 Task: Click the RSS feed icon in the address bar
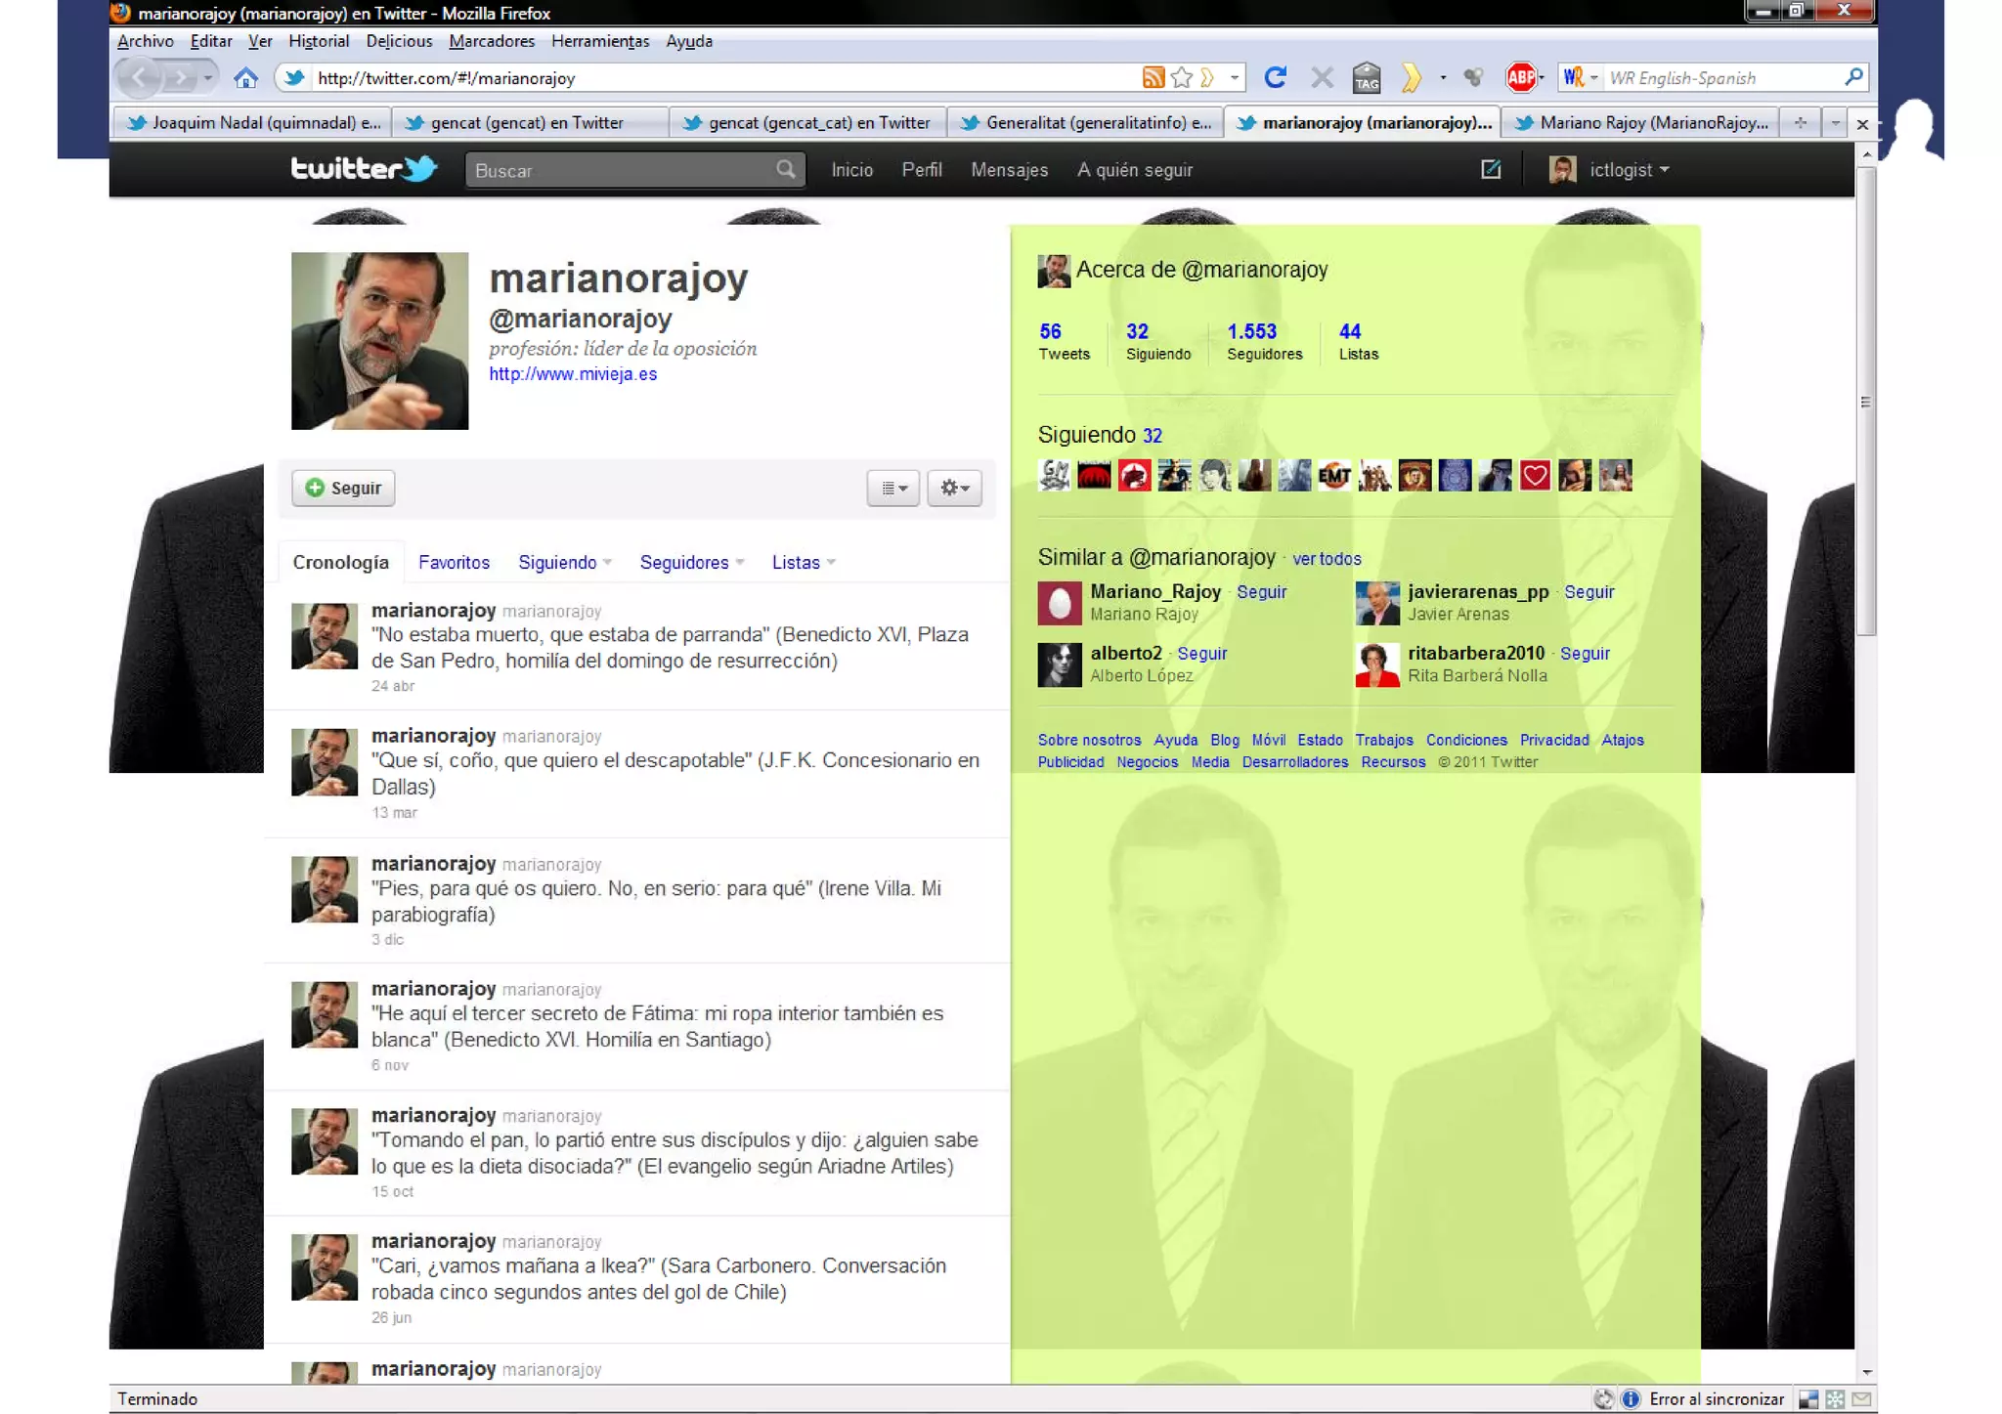tap(1153, 78)
